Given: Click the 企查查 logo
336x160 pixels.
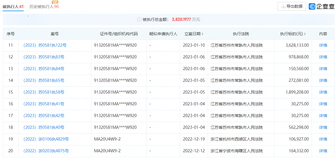Looking at the screenshot, I should click(x=321, y=6).
